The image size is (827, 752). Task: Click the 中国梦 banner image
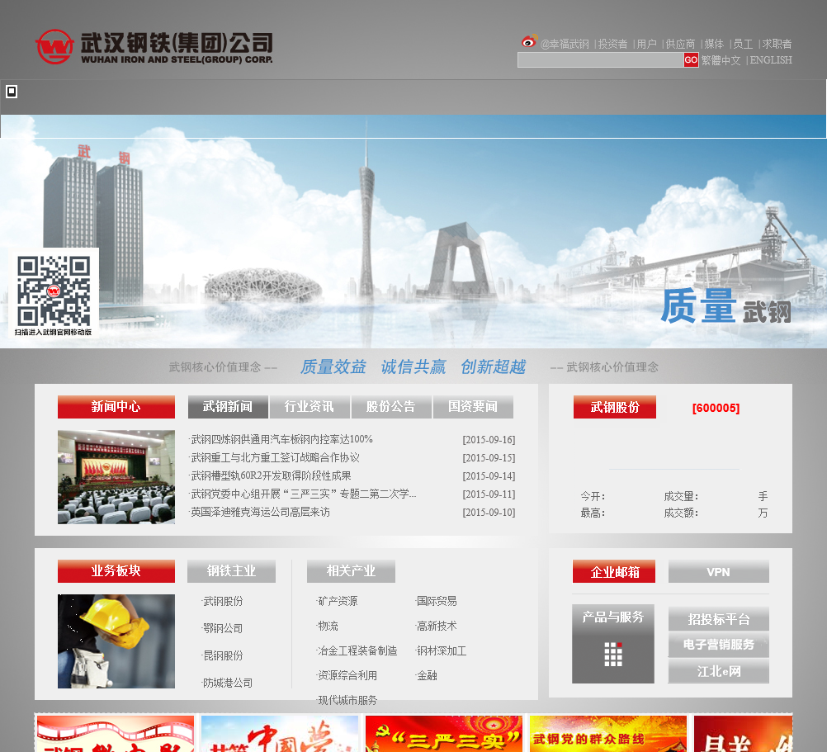click(x=280, y=734)
